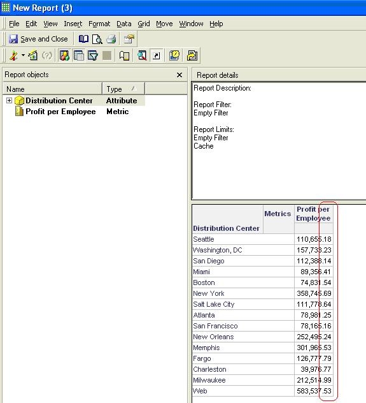Open dropdown arrow beside the wizard icon
This screenshot has height=403, width=366.
[23, 55]
